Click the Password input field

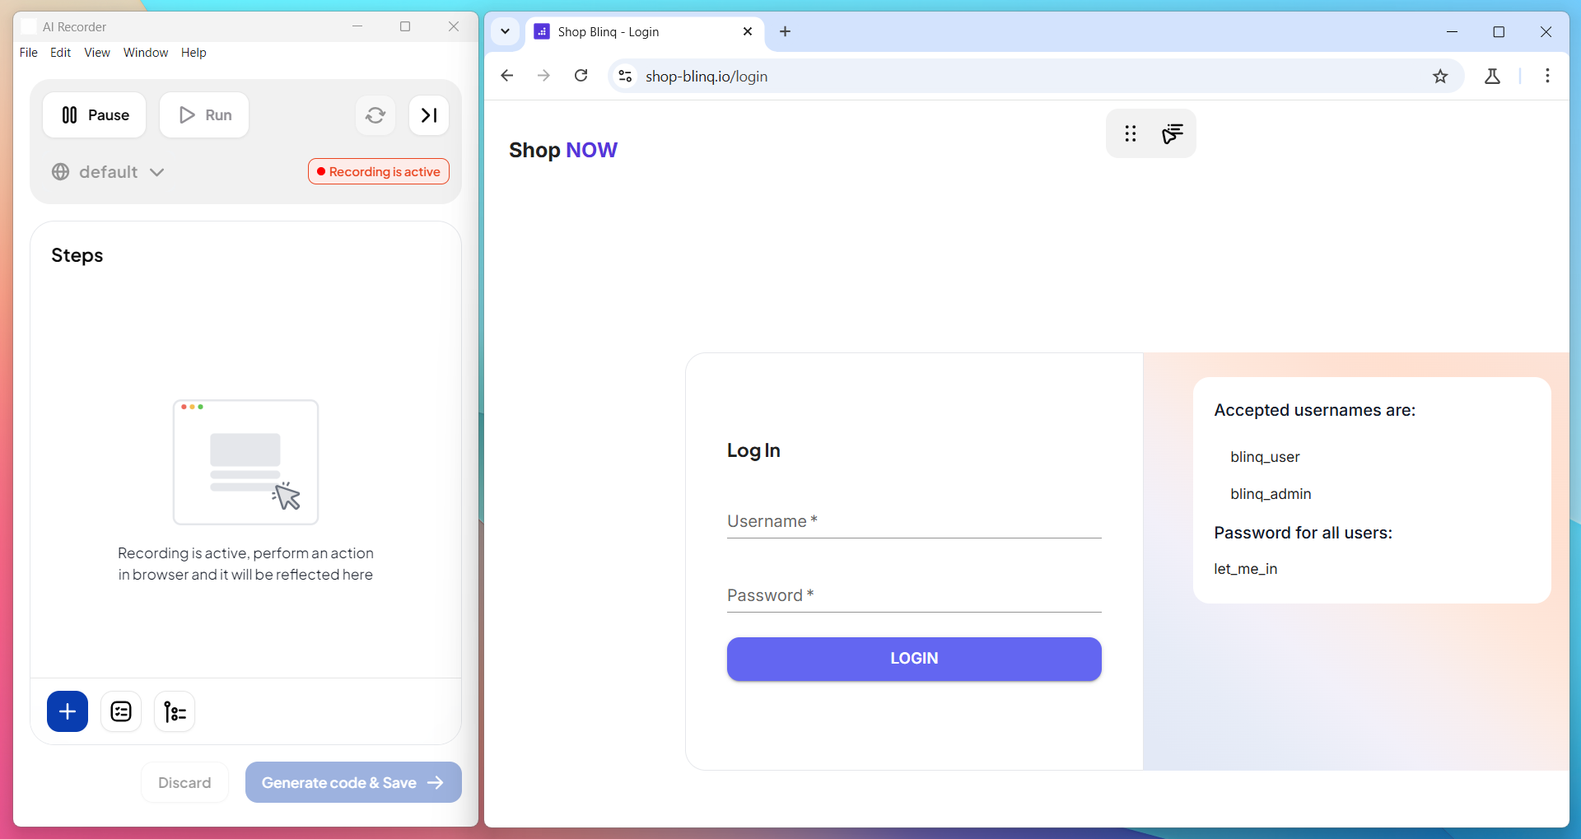[x=914, y=596]
